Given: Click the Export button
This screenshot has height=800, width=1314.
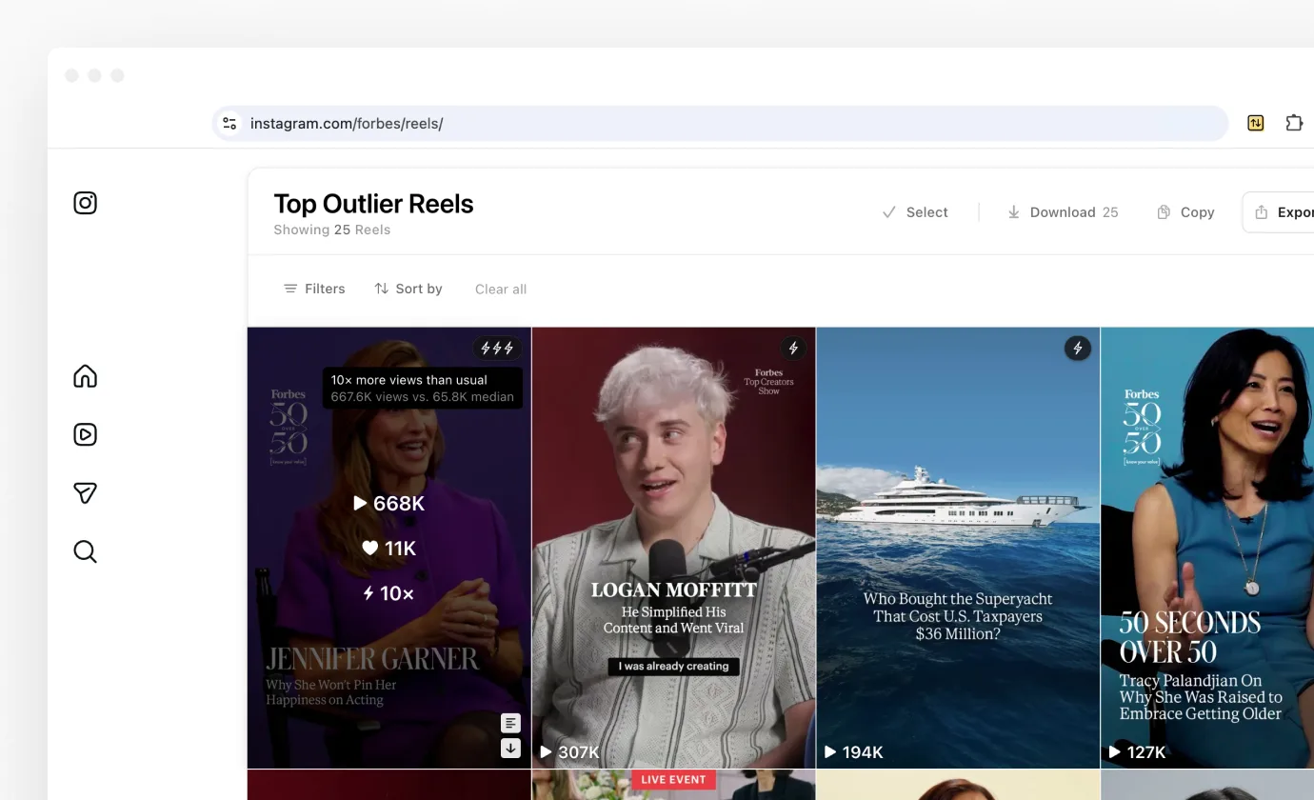Looking at the screenshot, I should point(1279,212).
